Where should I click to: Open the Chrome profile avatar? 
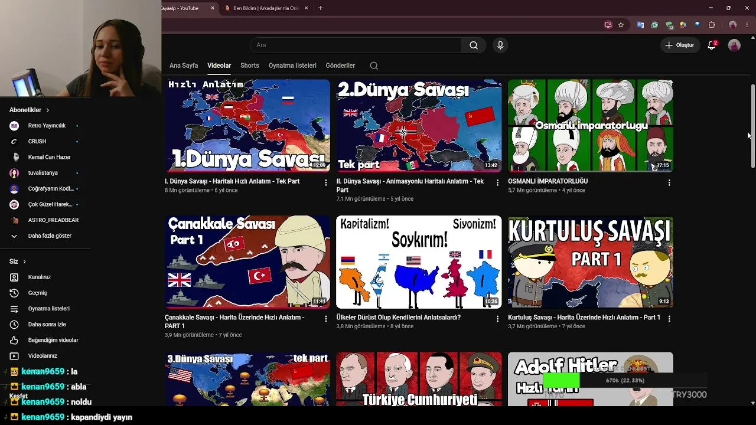[732, 25]
